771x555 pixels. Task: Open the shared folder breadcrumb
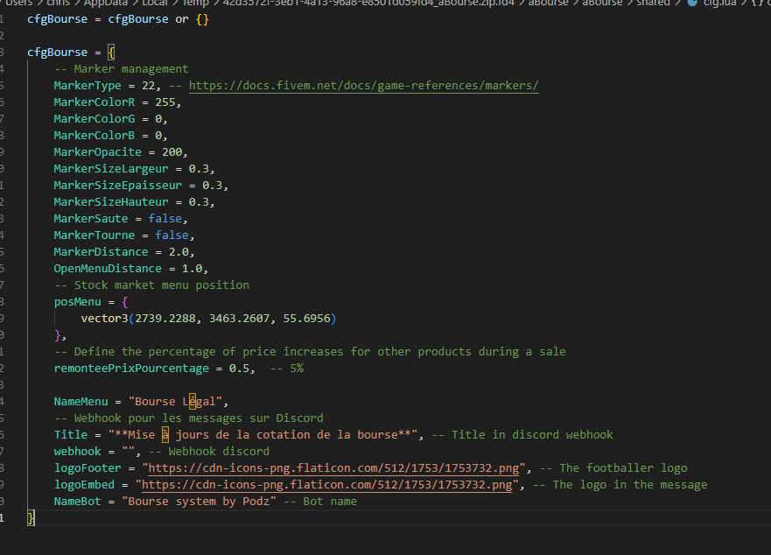[652, 3]
